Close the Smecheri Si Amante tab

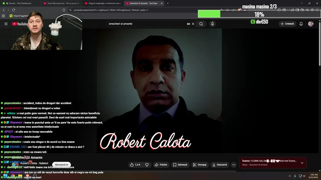click(162, 3)
